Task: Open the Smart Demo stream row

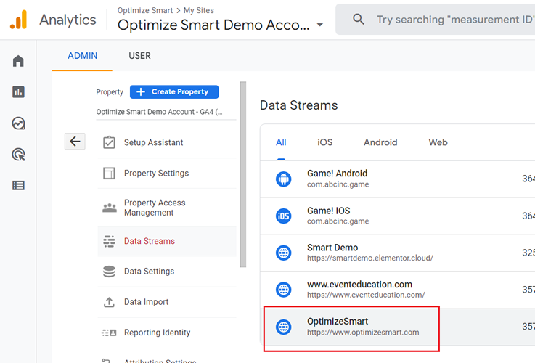Action: [398, 253]
